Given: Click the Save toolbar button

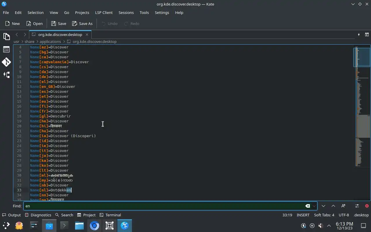Looking at the screenshot, I should pyautogui.click(x=59, y=23).
